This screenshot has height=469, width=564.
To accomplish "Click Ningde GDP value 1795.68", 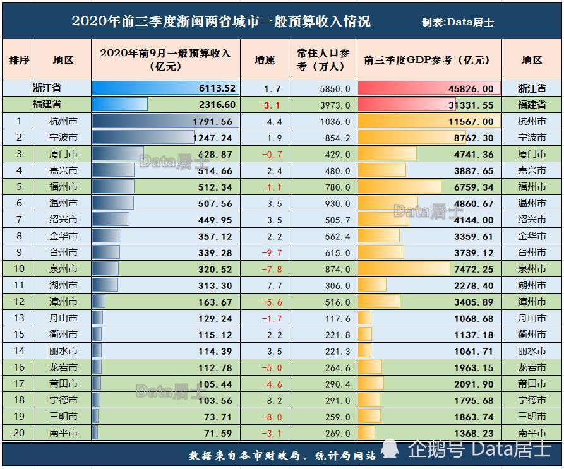I will point(474,401).
